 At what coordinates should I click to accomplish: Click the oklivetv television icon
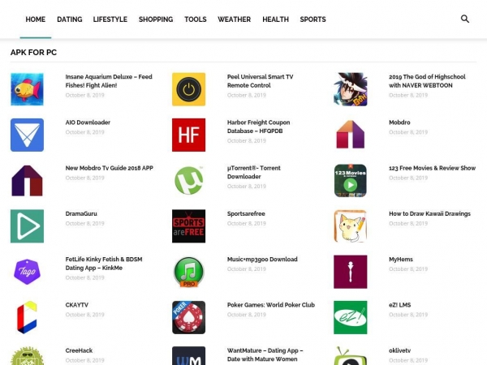(x=351, y=356)
